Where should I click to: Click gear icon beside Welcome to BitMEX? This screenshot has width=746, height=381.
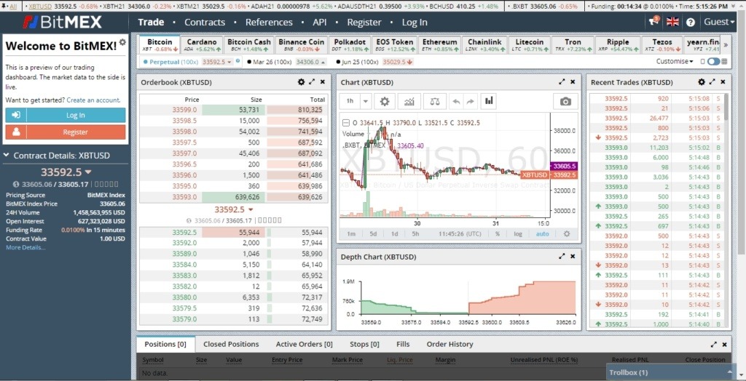122,42
